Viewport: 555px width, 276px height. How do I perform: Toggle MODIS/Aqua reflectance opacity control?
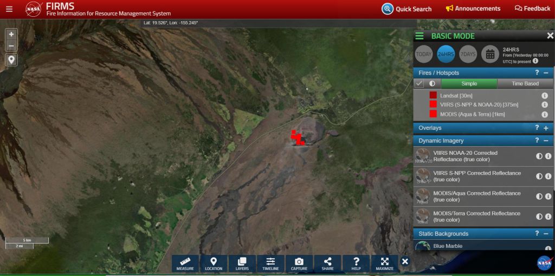click(539, 196)
